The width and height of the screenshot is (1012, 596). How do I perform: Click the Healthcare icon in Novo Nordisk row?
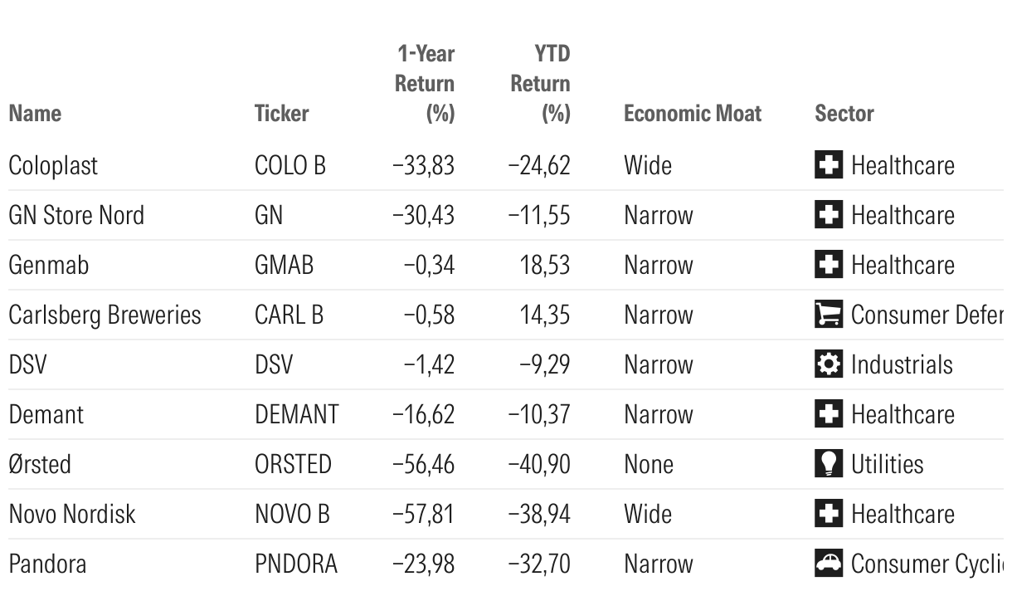point(828,514)
